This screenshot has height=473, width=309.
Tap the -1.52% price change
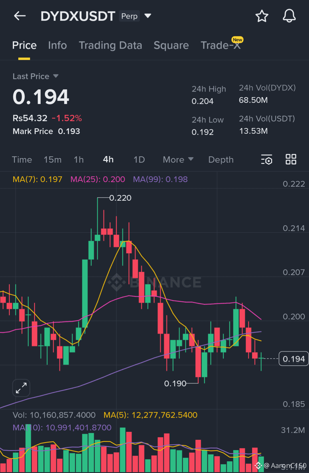pyautogui.click(x=67, y=118)
